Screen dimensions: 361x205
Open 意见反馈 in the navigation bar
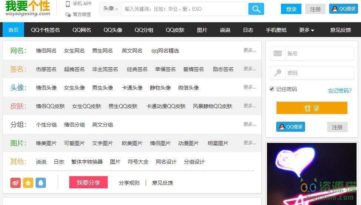coord(341,30)
